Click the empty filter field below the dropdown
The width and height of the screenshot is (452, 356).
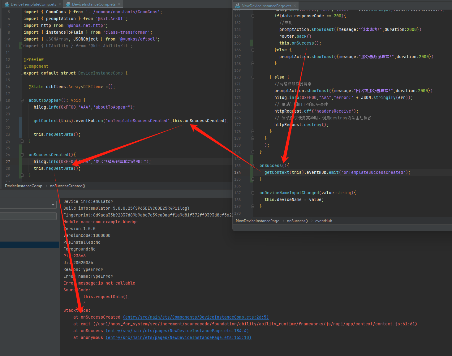[x=28, y=216]
